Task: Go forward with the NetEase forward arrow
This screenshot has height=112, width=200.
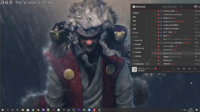Action: [x=159, y=7]
